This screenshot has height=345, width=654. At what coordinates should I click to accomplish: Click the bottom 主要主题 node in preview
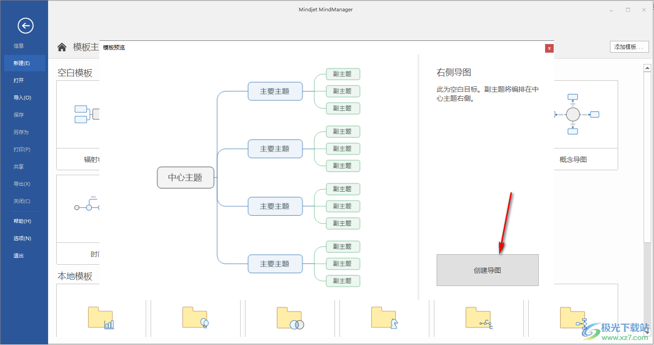275,264
